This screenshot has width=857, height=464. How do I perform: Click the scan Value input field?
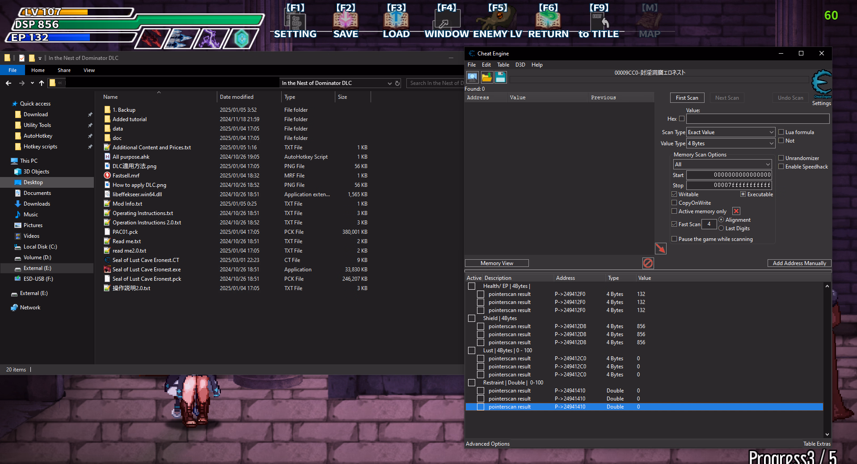[x=758, y=119]
